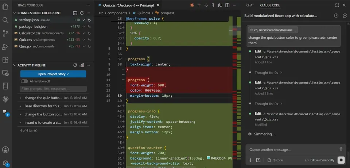
Task: Click the microphone icon in message box
Action: coord(341,149)
